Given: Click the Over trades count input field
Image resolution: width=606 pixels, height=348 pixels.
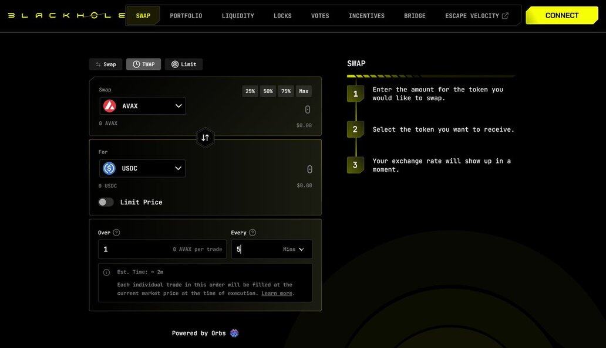Looking at the screenshot, I should coord(135,250).
